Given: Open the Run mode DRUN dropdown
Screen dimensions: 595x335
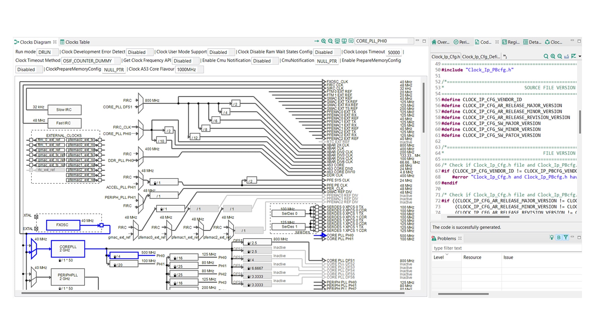Looking at the screenshot, I should [48, 52].
